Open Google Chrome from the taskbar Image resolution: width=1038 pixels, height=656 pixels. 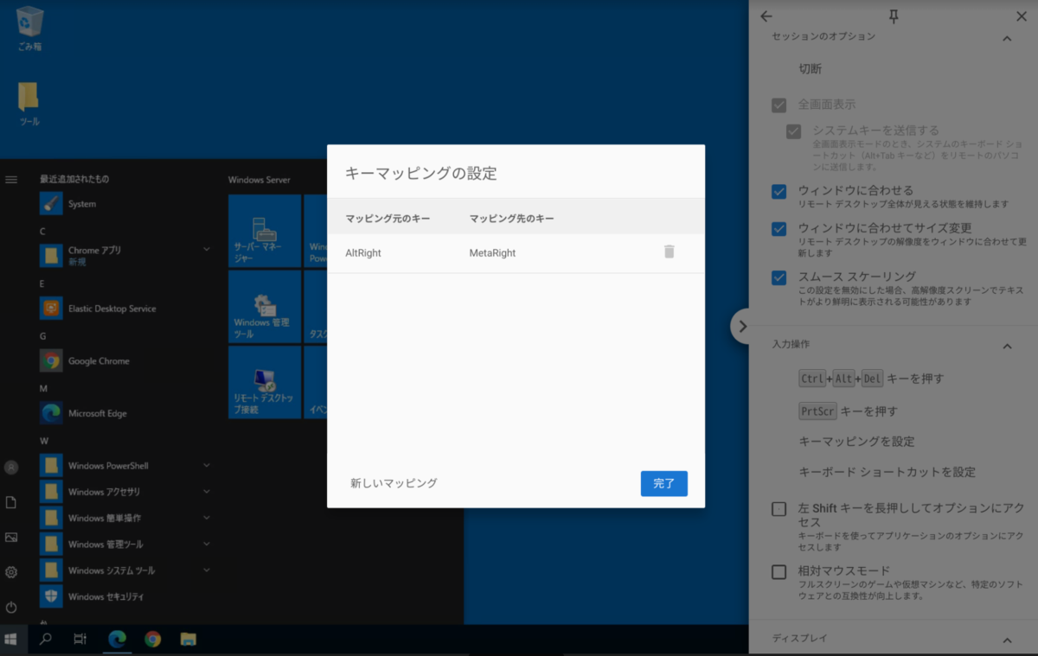[153, 640]
